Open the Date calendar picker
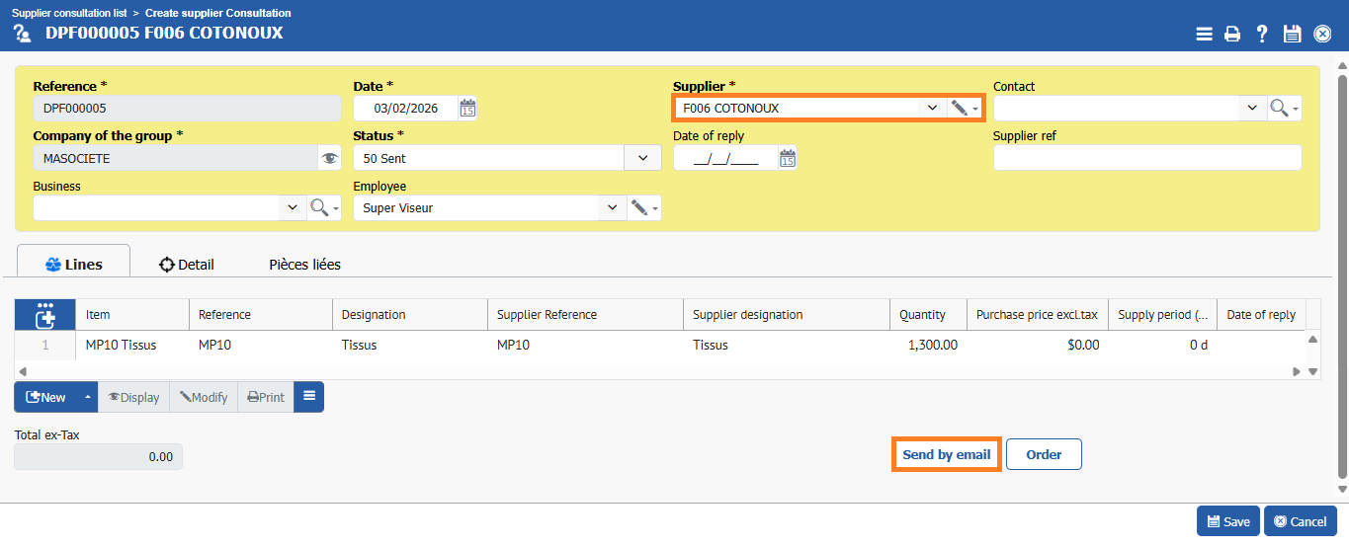The image size is (1349, 548). click(x=467, y=109)
